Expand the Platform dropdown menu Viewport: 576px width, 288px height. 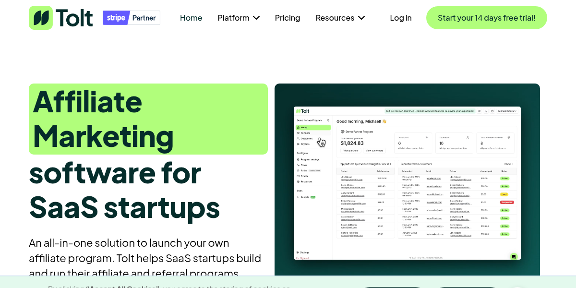click(239, 18)
